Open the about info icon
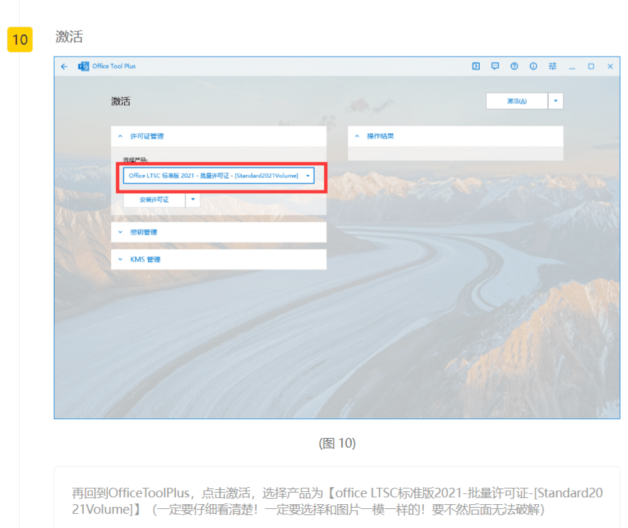Image resolution: width=628 pixels, height=528 pixels. click(x=534, y=66)
